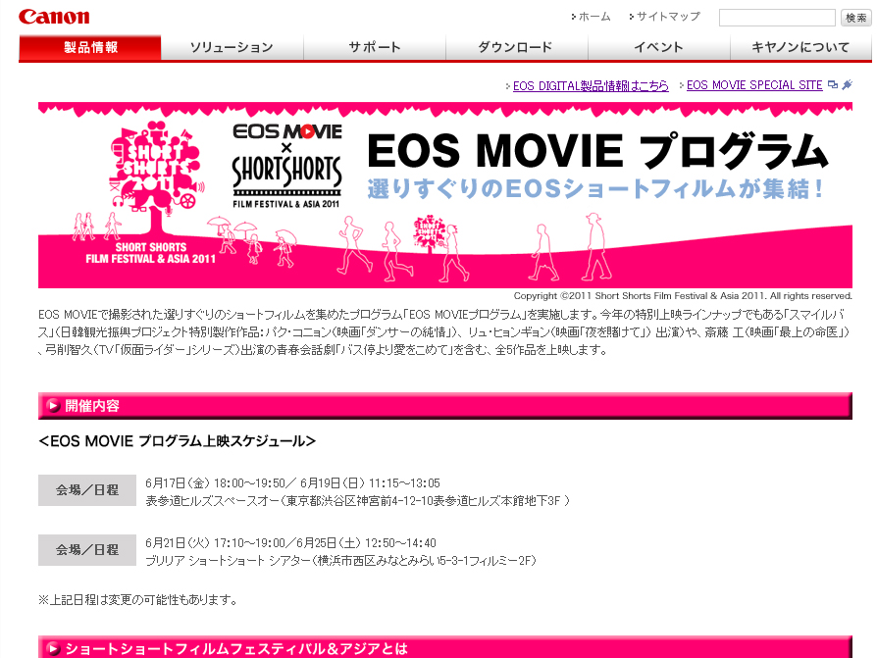Viewport: 877px width, 658px height.
Task: Select the キヤノンについて tab
Action: point(800,47)
